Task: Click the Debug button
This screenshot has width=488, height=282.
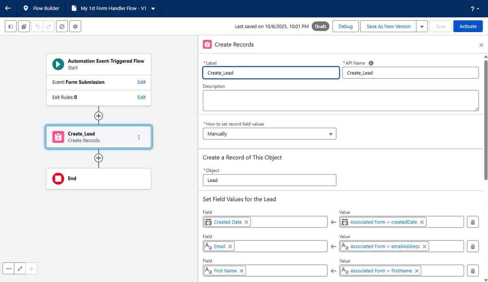Action: point(346,26)
